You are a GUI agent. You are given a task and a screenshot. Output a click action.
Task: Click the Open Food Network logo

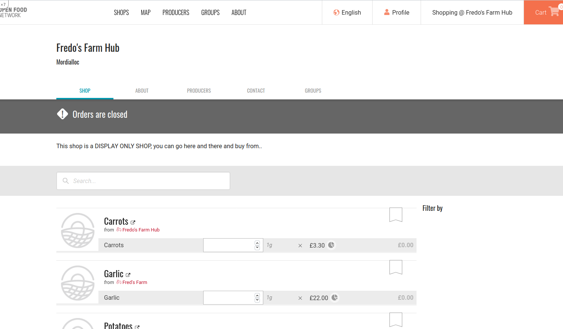[x=14, y=12]
